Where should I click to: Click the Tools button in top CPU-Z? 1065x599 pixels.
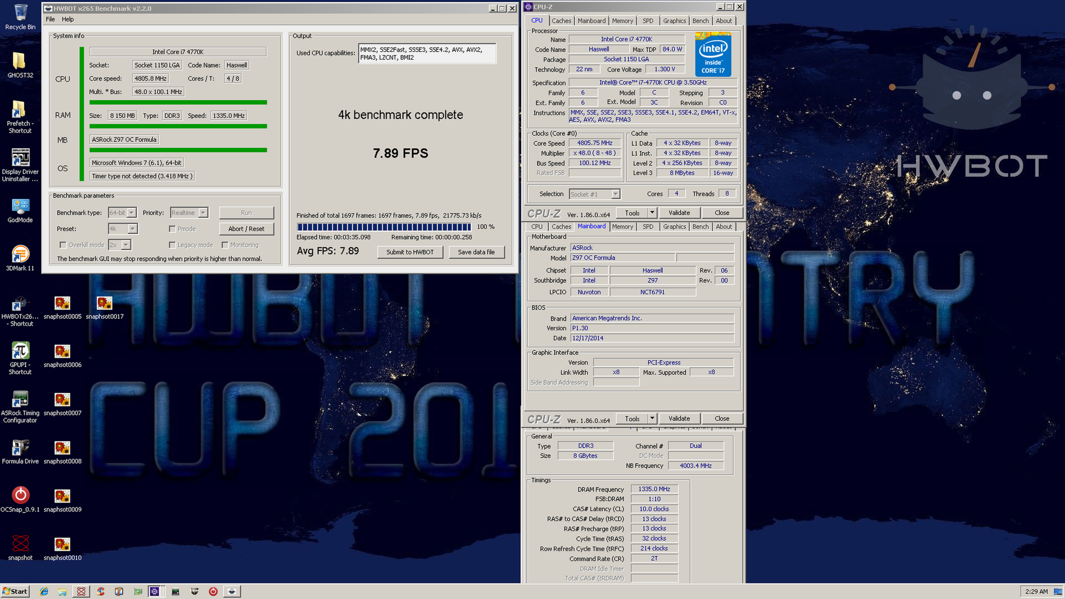[632, 213]
